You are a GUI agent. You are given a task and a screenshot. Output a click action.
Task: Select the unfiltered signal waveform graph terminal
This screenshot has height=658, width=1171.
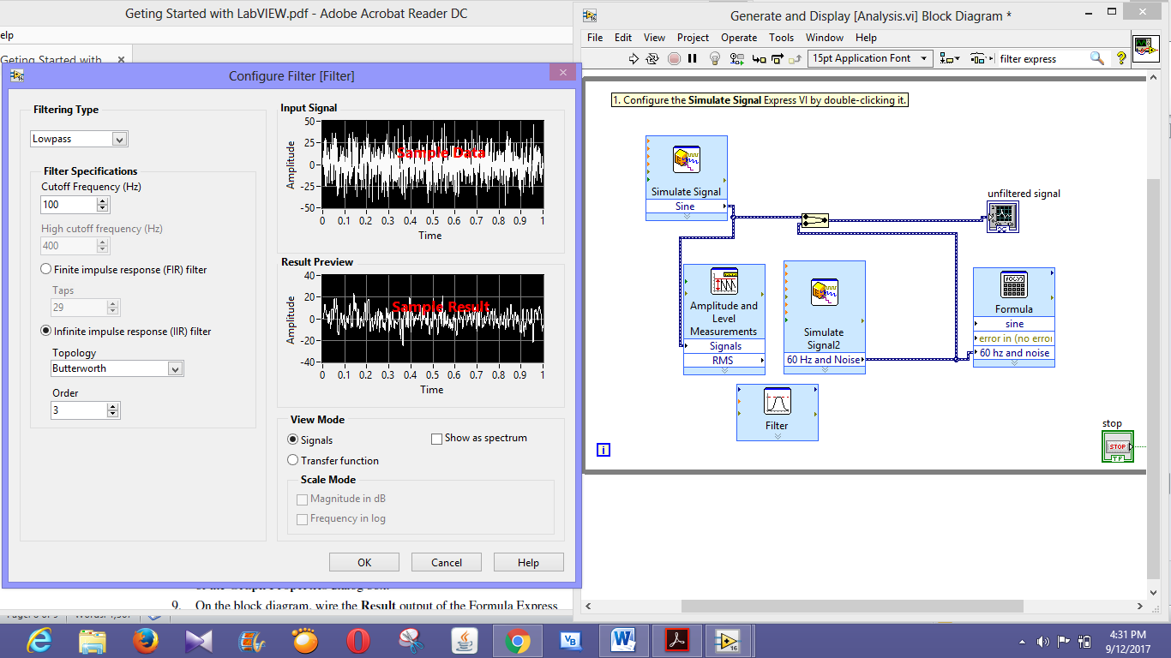(1003, 217)
